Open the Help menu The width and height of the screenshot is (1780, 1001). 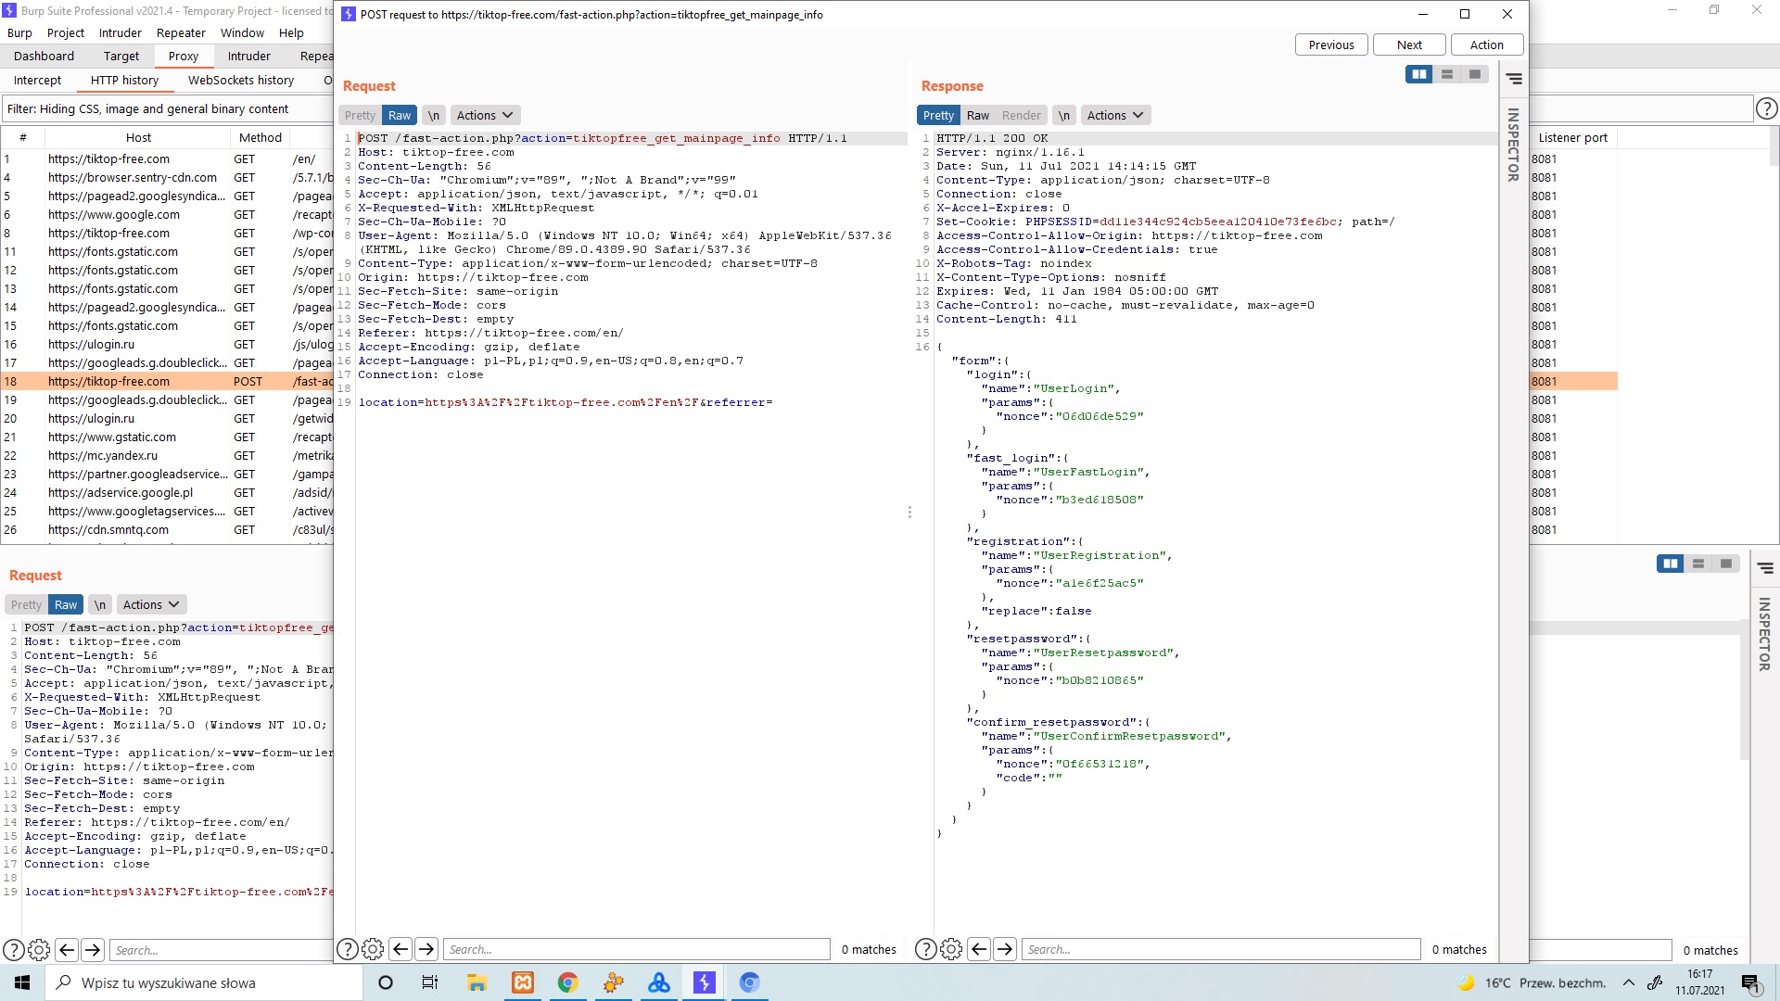click(291, 32)
